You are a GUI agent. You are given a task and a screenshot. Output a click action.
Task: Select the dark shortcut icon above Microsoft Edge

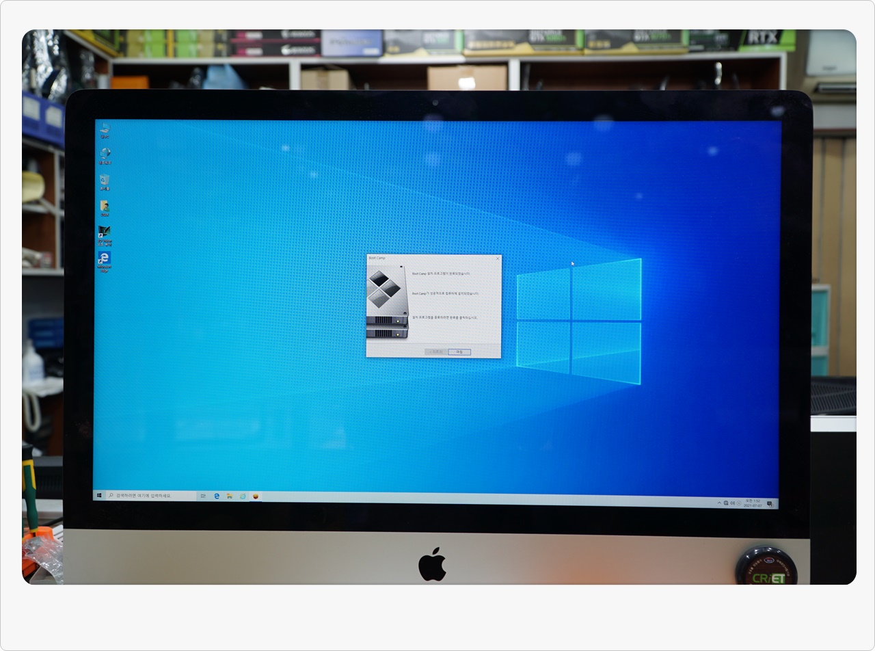pos(105,235)
